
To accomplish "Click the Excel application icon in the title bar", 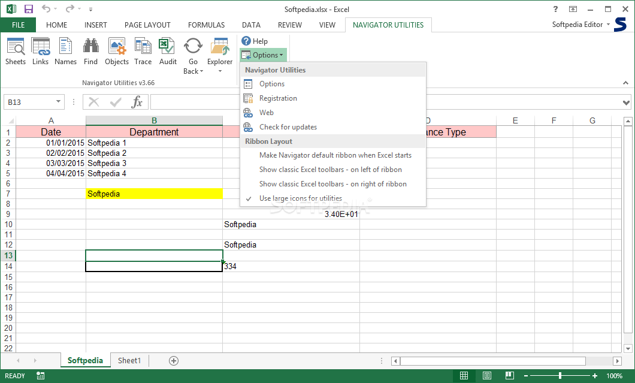I will click(x=11, y=9).
